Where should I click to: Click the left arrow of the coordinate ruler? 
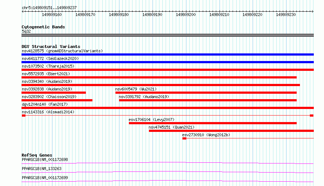point(23,11)
